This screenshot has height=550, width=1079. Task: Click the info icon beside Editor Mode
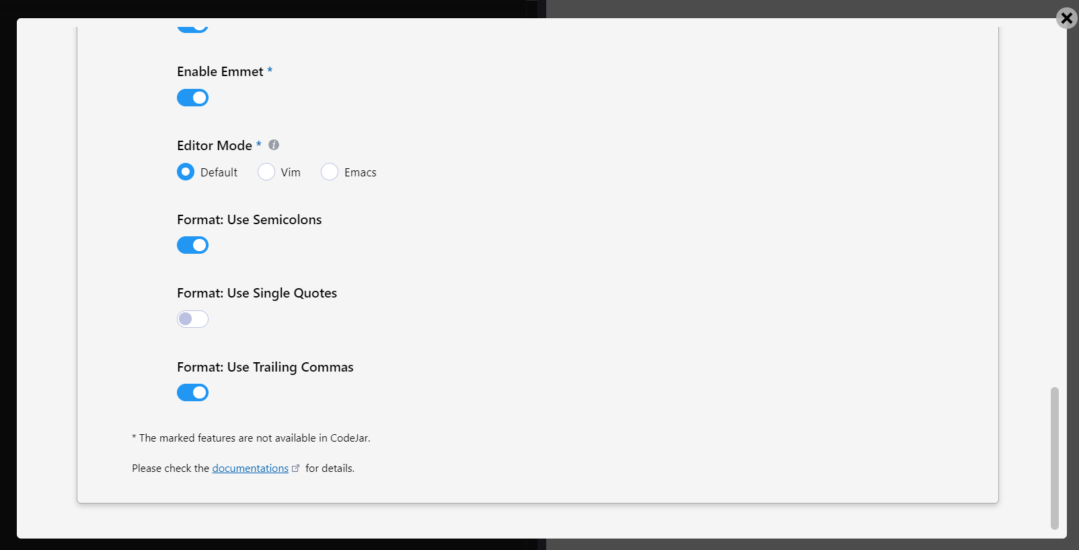tap(274, 145)
